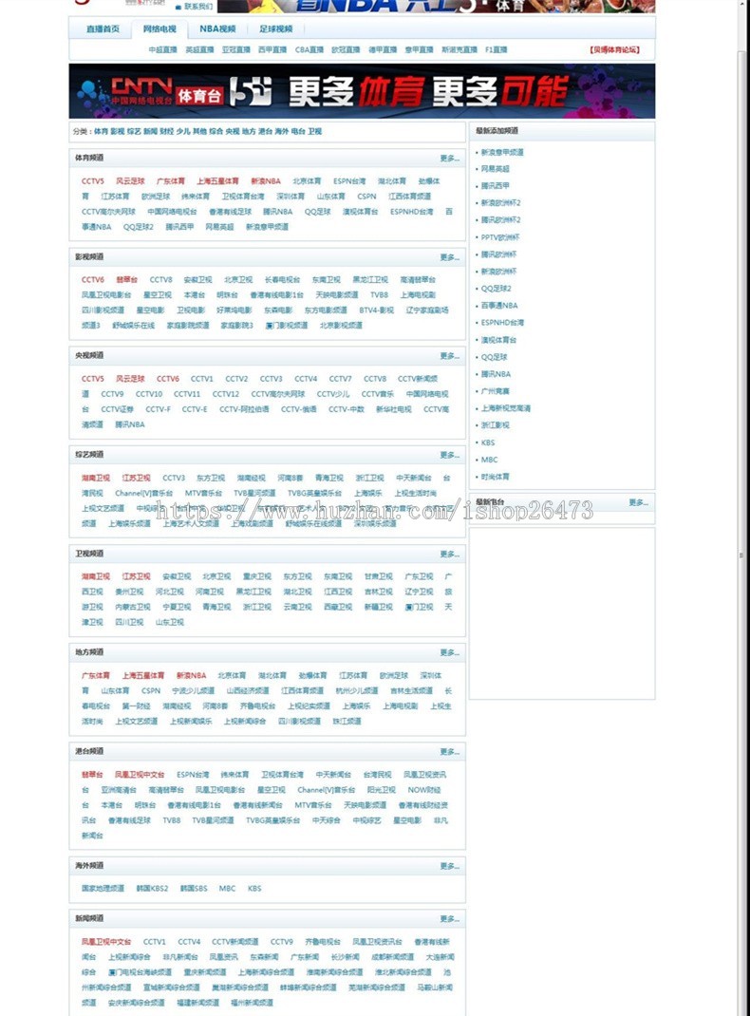Open the 足球视频 tab
This screenshot has width=750, height=1016.
pos(276,29)
